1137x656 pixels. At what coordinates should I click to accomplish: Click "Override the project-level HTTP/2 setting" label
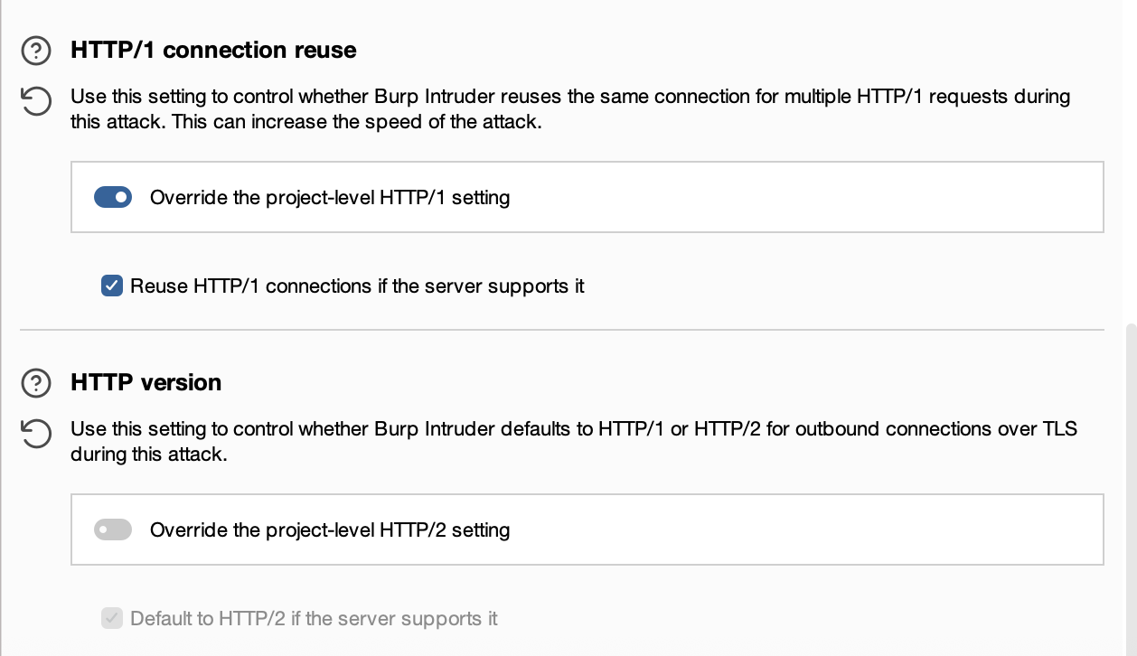point(330,529)
